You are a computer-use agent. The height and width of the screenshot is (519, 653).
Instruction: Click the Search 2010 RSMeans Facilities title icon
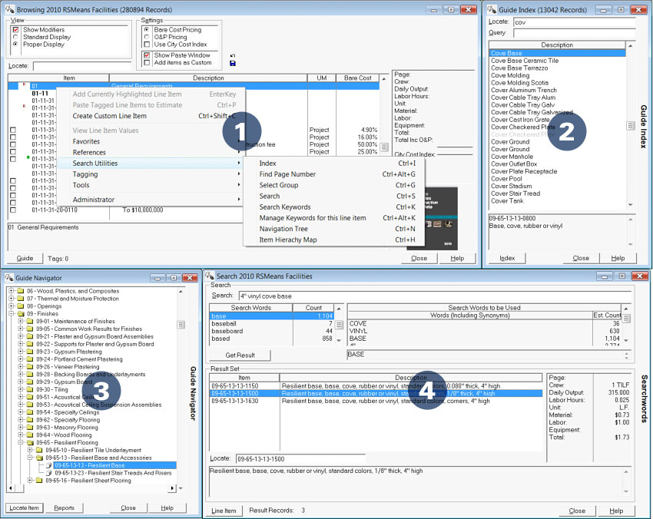(x=210, y=276)
